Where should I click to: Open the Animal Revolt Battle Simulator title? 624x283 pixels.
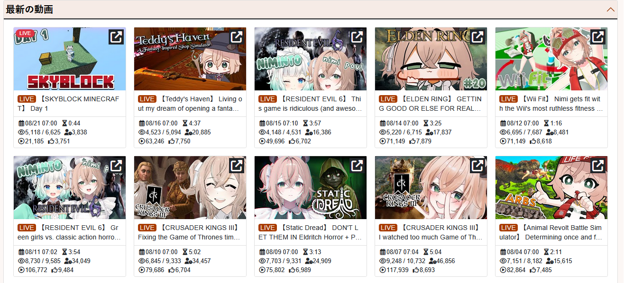click(x=551, y=232)
